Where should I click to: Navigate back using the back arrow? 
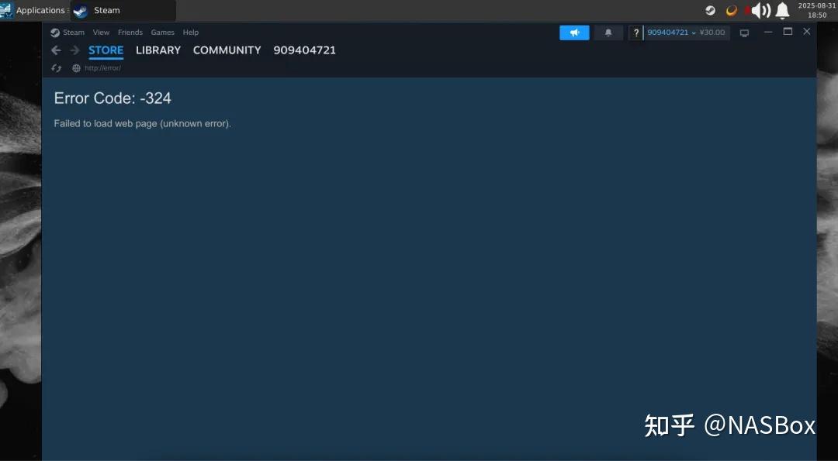[x=55, y=50]
